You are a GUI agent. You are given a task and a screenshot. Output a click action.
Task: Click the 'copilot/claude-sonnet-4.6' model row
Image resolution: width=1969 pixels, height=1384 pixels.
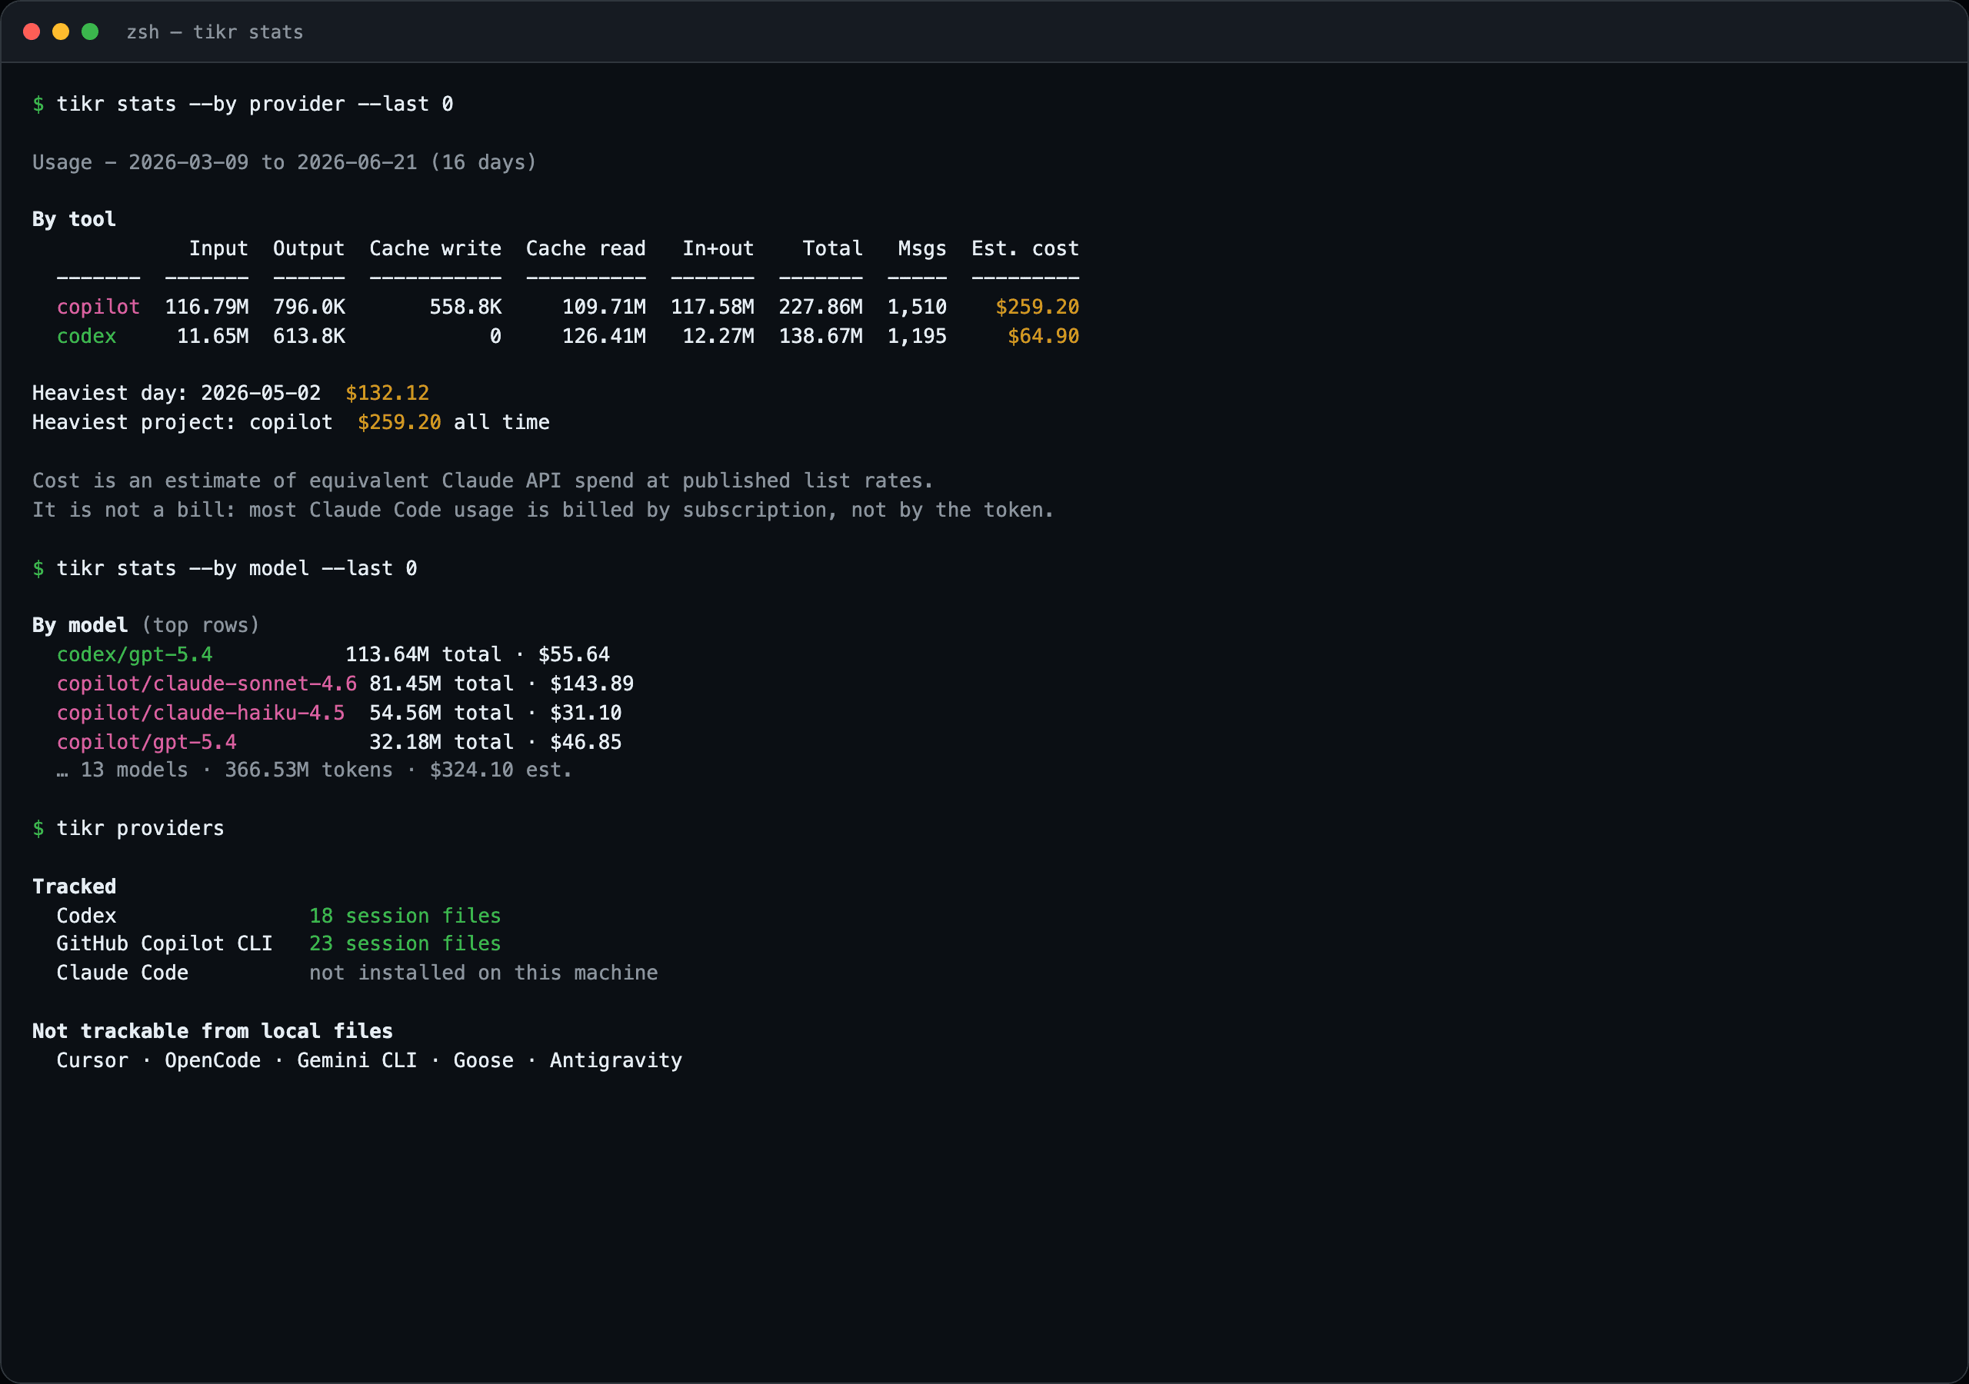click(345, 684)
